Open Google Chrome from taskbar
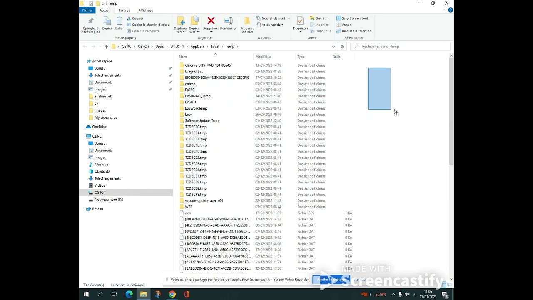The width and height of the screenshot is (533, 300). click(172, 294)
